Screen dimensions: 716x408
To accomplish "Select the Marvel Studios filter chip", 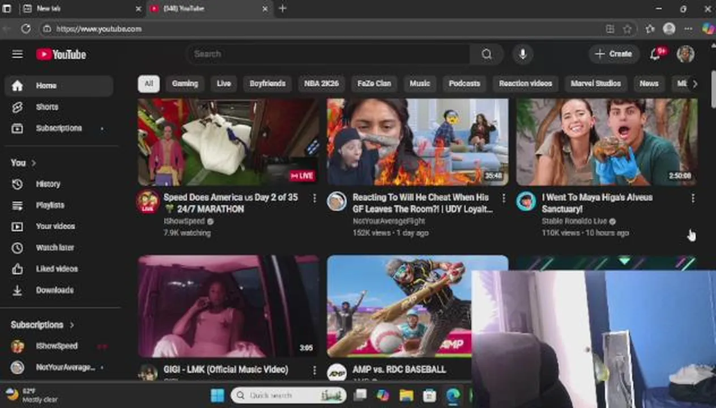I will point(596,84).
